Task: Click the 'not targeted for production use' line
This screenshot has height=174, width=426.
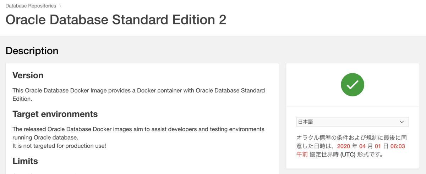Action: pos(59,146)
